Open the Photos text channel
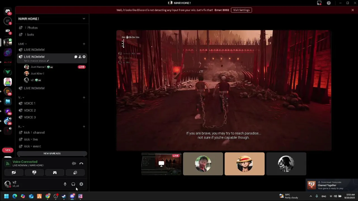 coord(52,28)
